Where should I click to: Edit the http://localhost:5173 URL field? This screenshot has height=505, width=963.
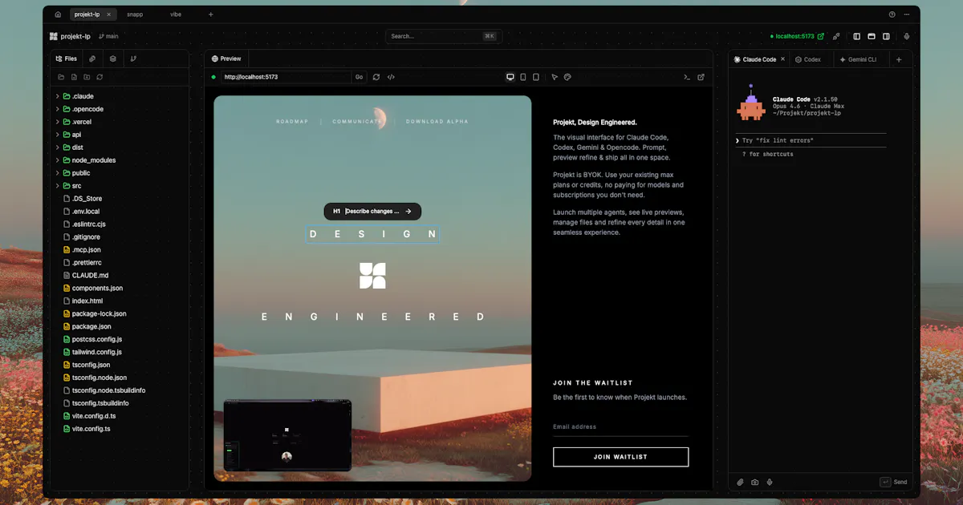coord(286,77)
